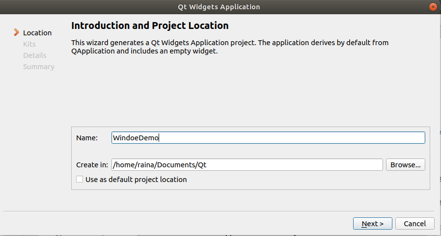Go to the Kits wizard step

click(29, 44)
